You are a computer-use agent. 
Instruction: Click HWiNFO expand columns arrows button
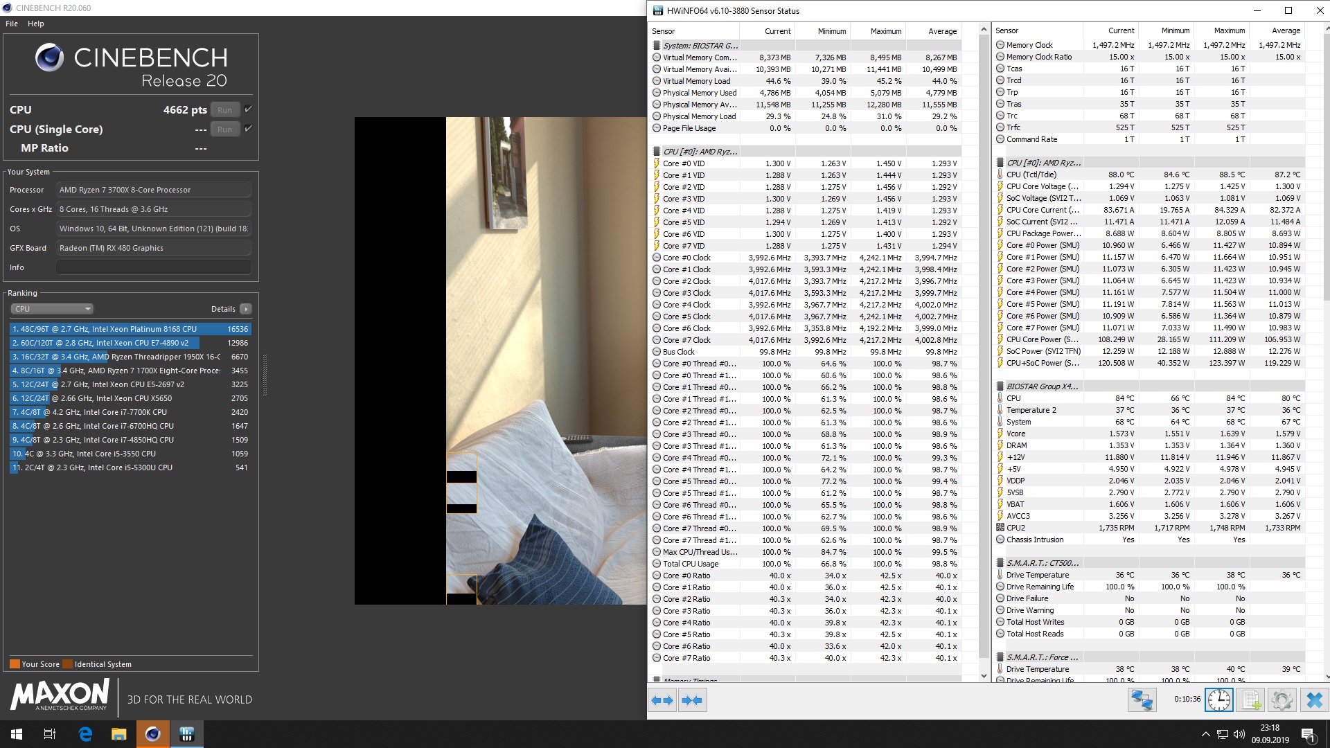pos(662,700)
